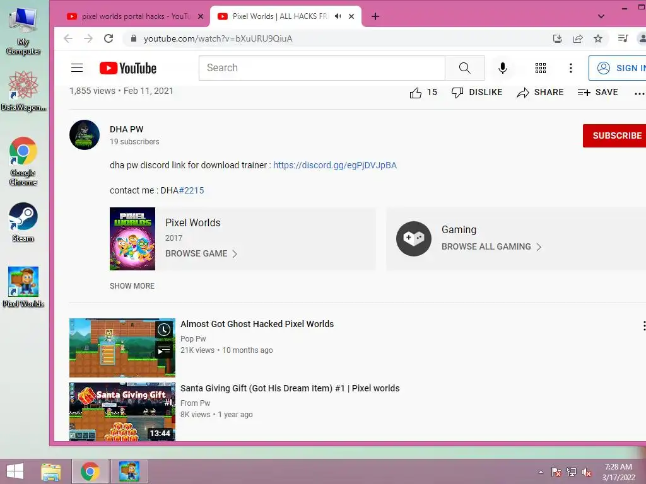
Task: Share the video using SHARE
Action: 540,92
